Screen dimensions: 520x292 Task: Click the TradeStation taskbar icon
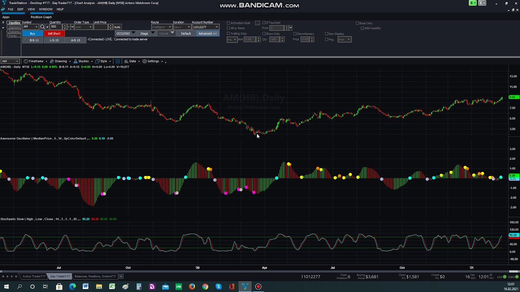tap(245, 287)
